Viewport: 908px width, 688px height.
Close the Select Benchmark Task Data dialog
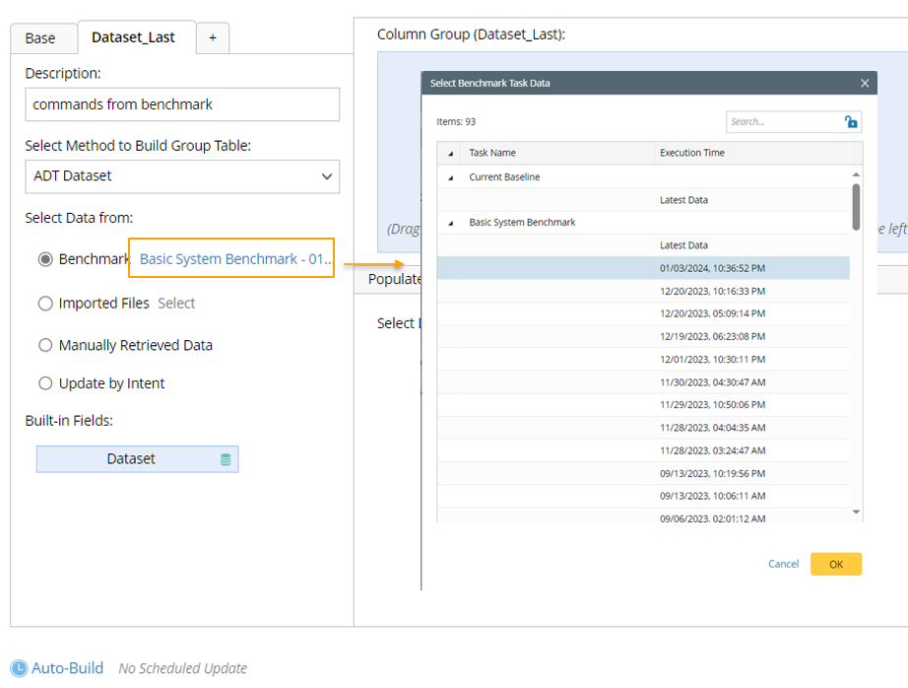(x=865, y=84)
